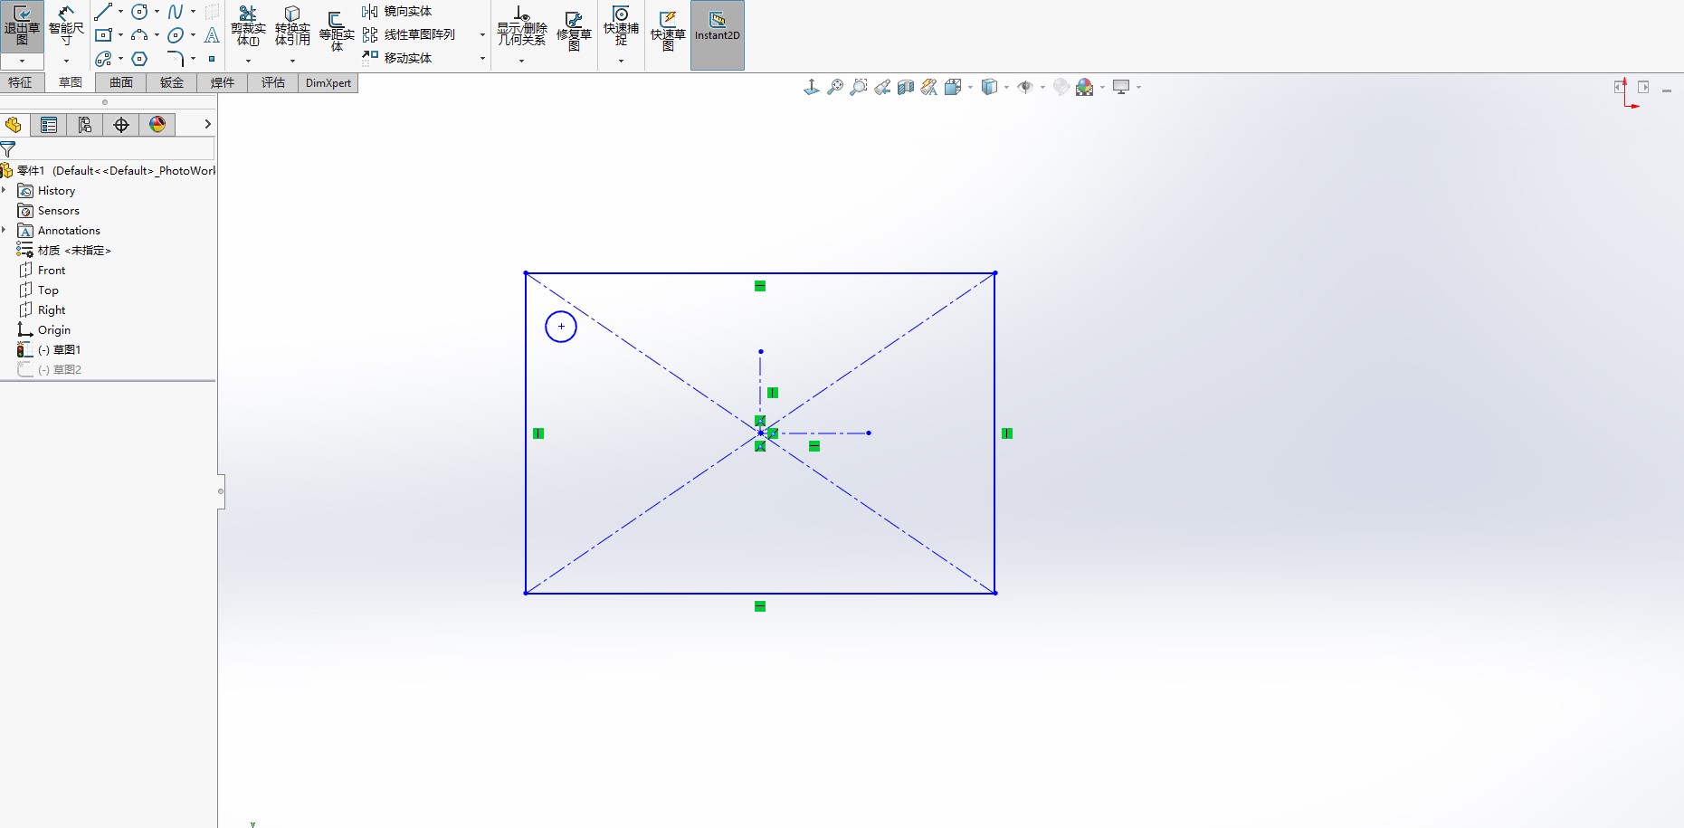This screenshot has height=828, width=1684.
Task: Expand more manager tabs with chevron arrow
Action: click(x=207, y=124)
